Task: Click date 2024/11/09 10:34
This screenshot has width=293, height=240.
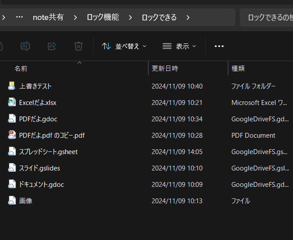Action: click(177, 119)
